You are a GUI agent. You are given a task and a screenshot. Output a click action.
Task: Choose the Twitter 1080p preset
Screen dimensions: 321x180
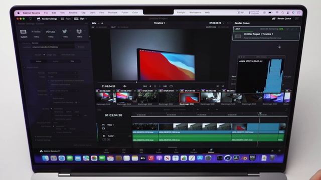pyautogui.click(x=65, y=33)
